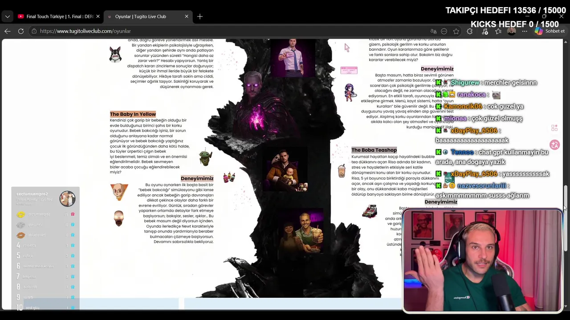Click the chat message from Shigurew
Screen dimensions: 570x320
(x=486, y=83)
